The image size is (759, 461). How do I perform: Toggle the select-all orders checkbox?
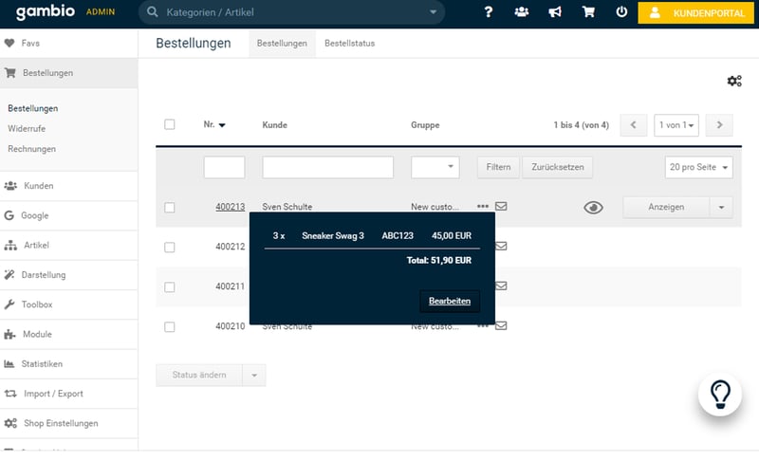170,124
